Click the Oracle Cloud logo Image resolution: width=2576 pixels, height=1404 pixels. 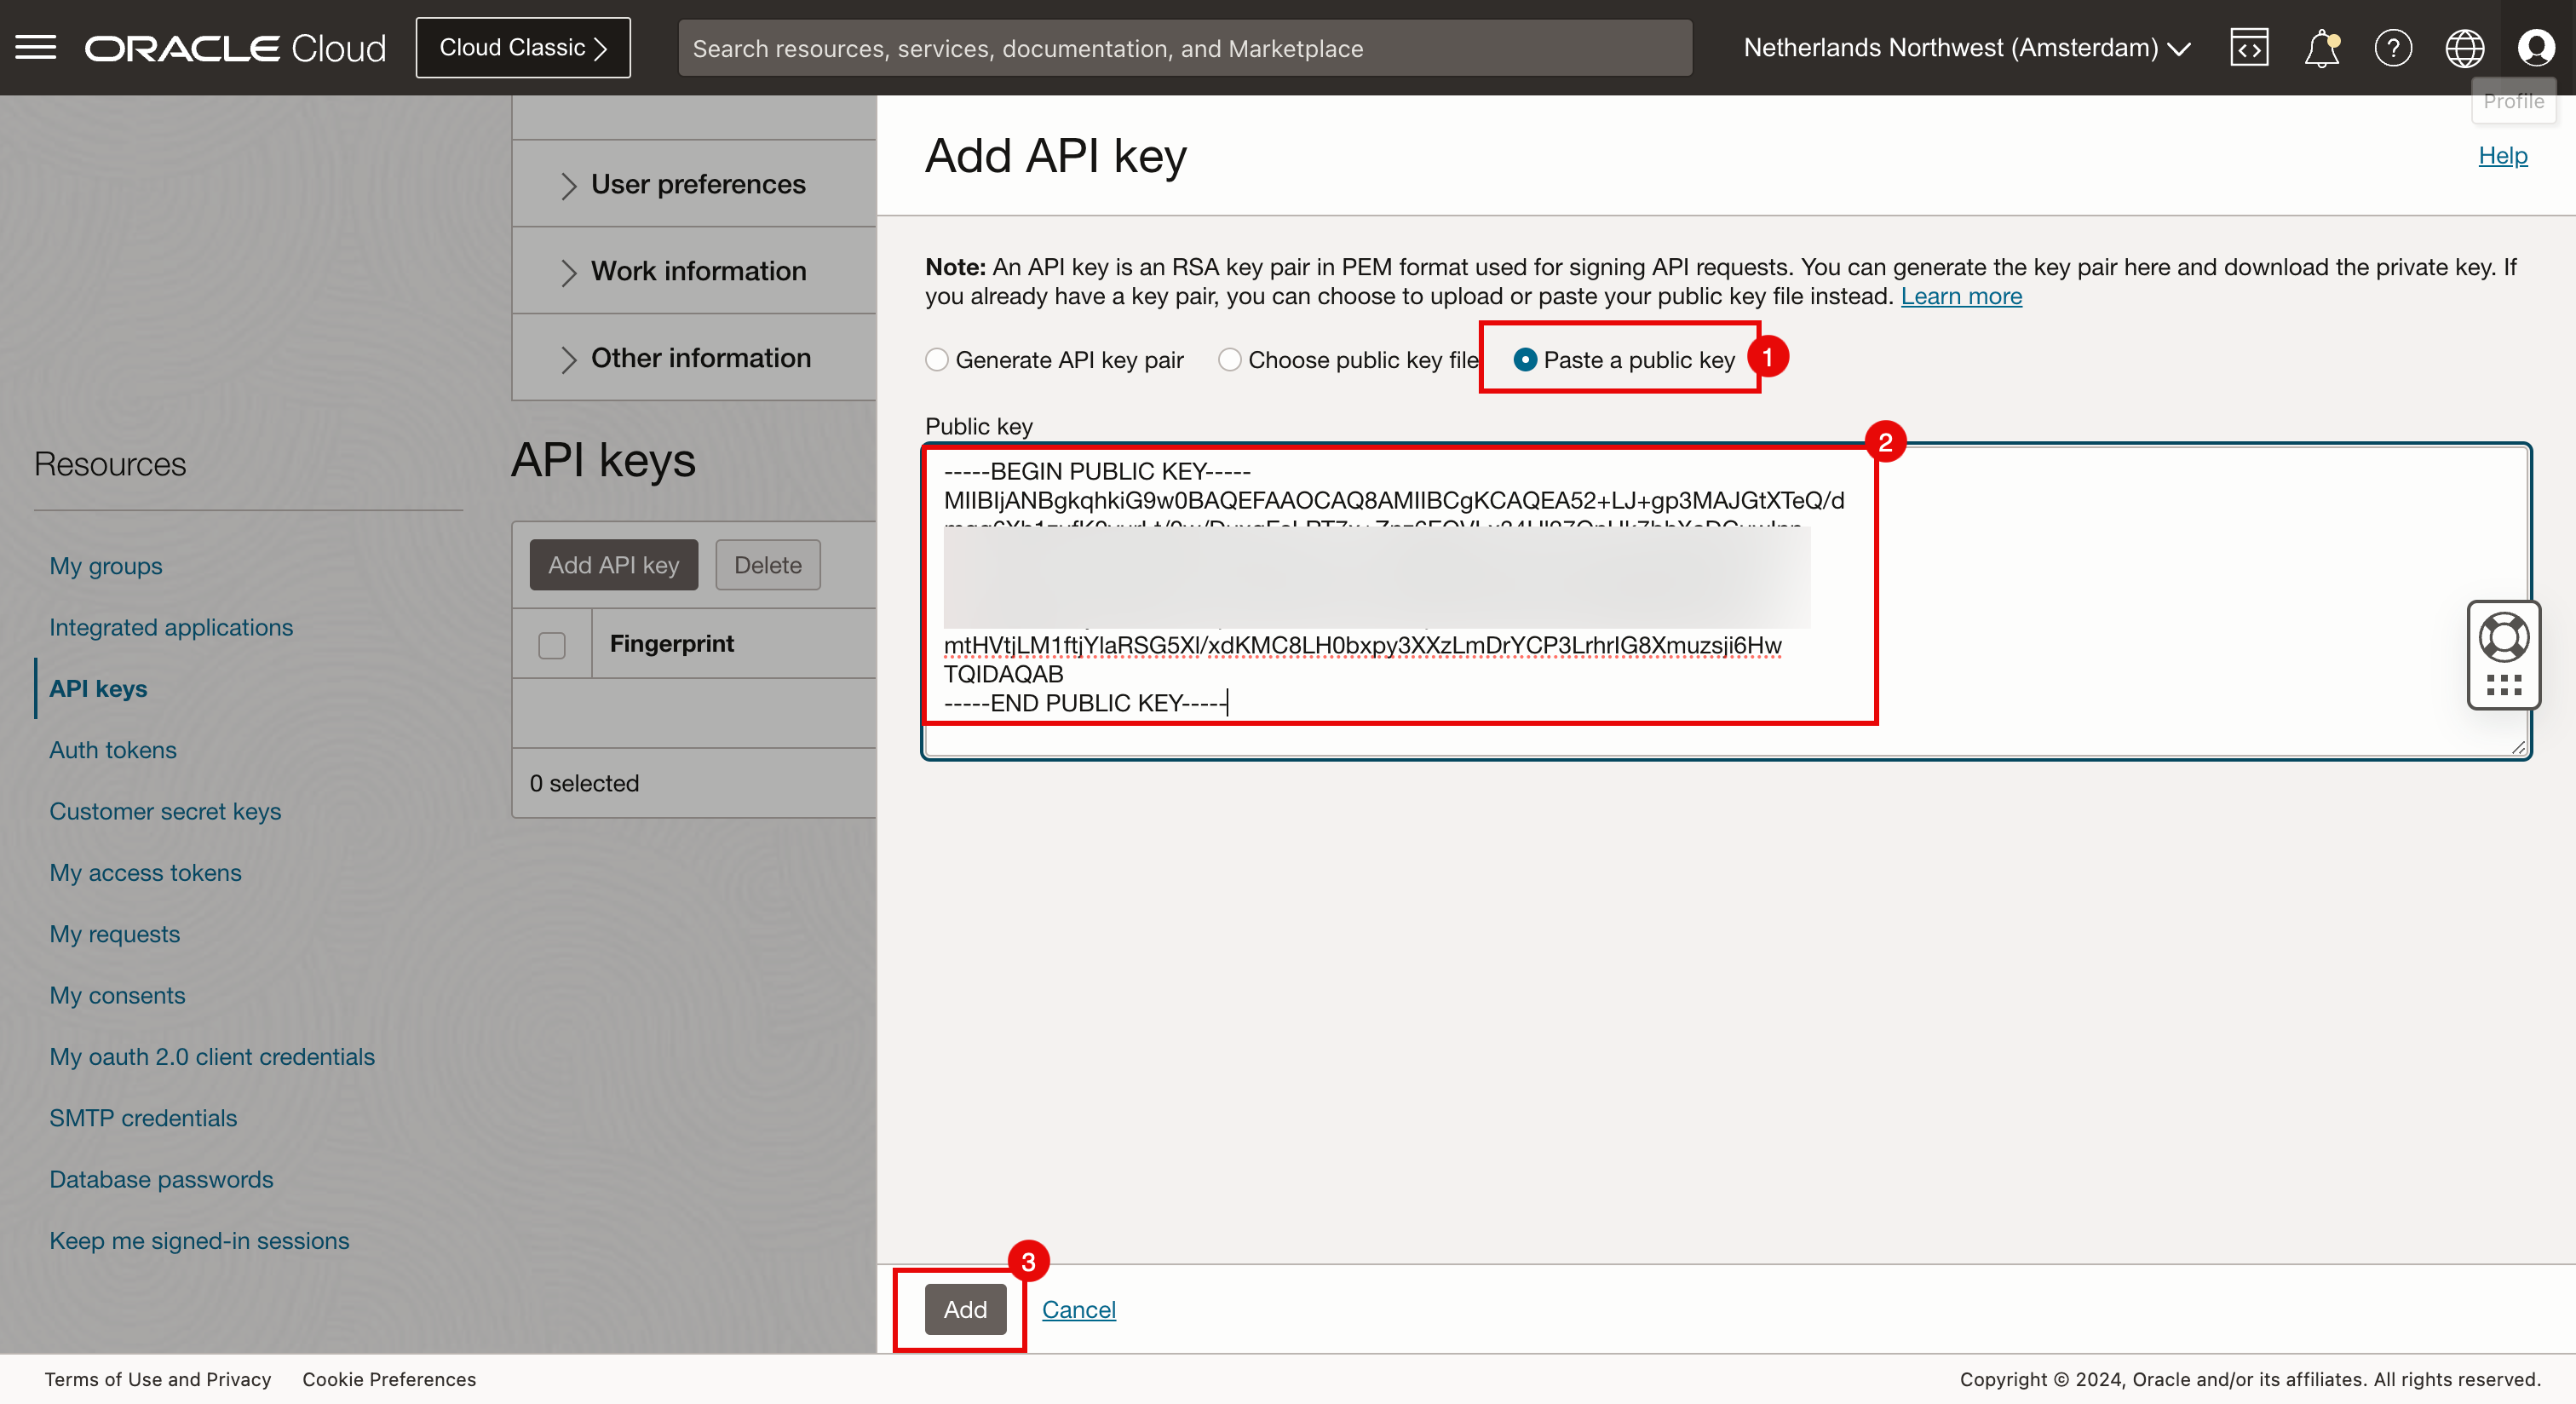tap(235, 48)
